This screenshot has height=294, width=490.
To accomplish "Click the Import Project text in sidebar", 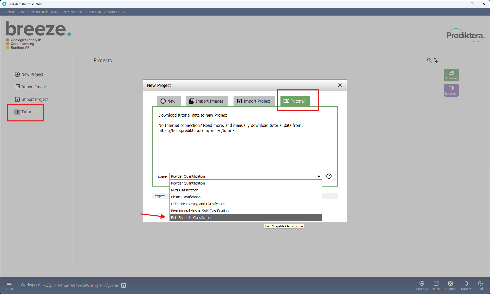I will click(x=34, y=99).
